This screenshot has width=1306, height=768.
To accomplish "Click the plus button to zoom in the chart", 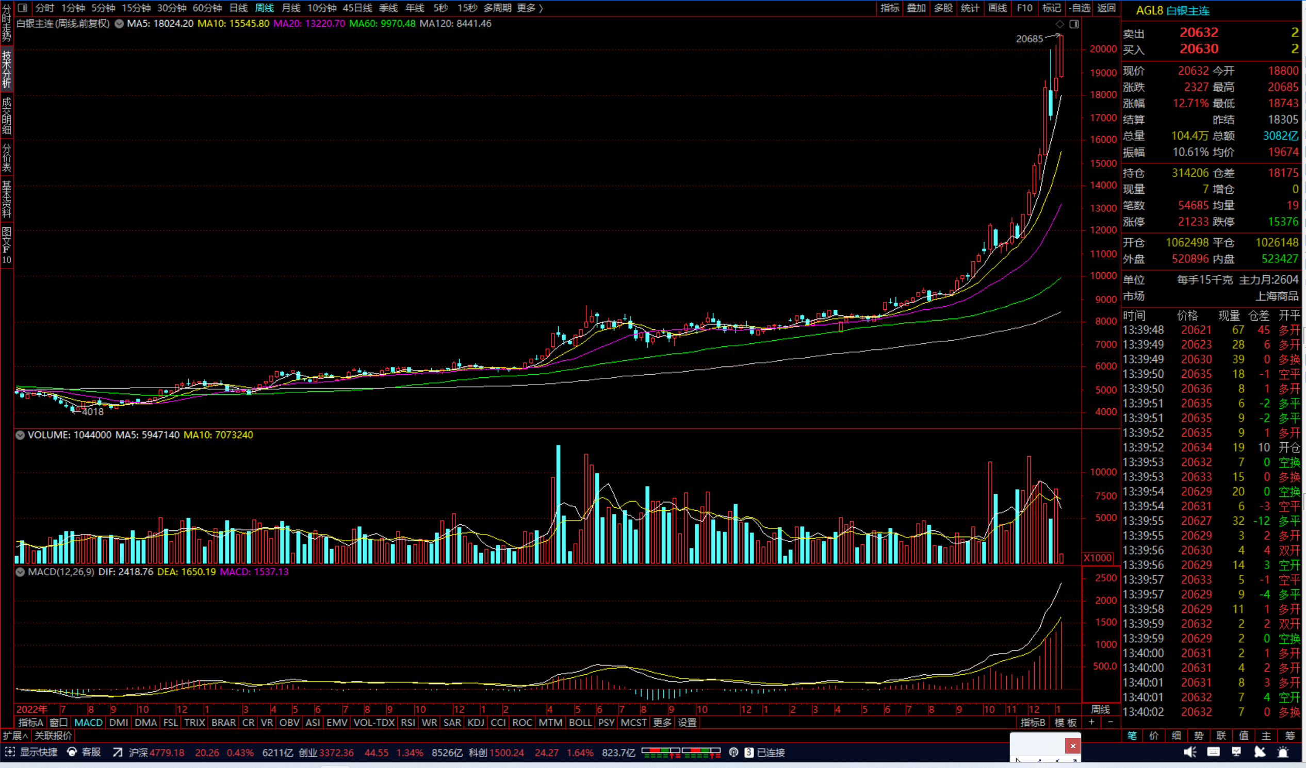I will tap(1091, 723).
